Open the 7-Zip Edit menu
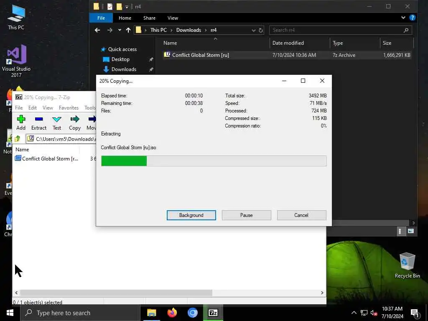Image resolution: width=428 pixels, height=321 pixels. point(33,107)
